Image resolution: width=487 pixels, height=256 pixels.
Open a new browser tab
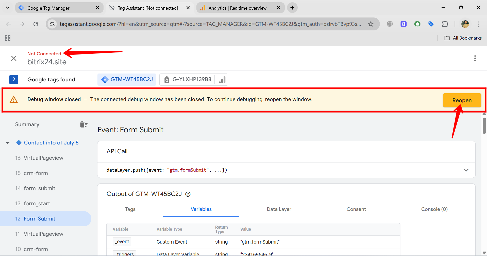pos(292,8)
